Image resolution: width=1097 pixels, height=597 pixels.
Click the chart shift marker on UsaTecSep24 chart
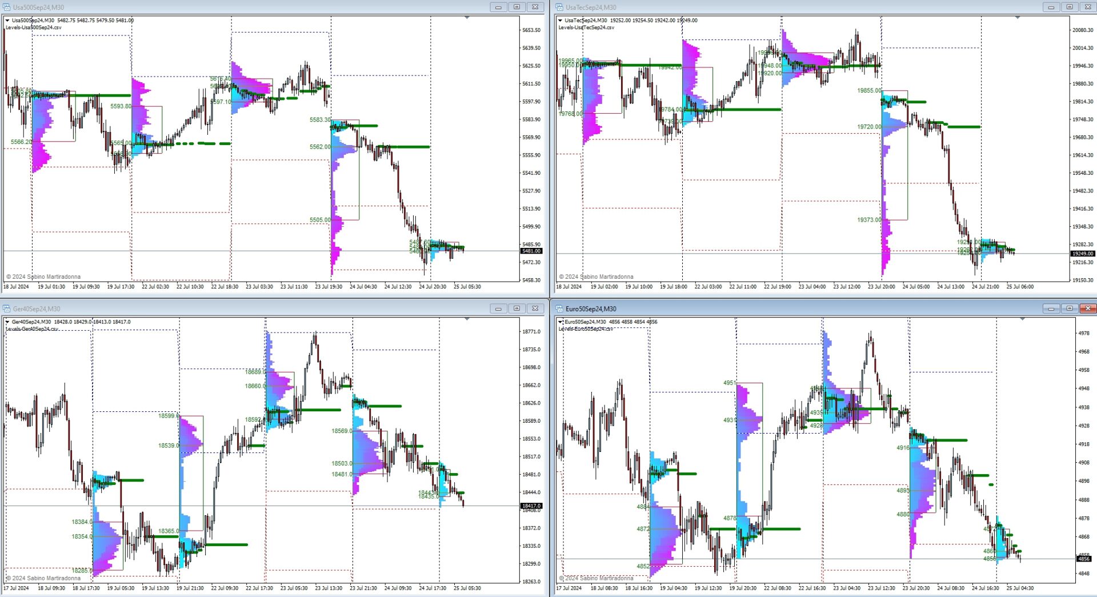coord(1018,18)
